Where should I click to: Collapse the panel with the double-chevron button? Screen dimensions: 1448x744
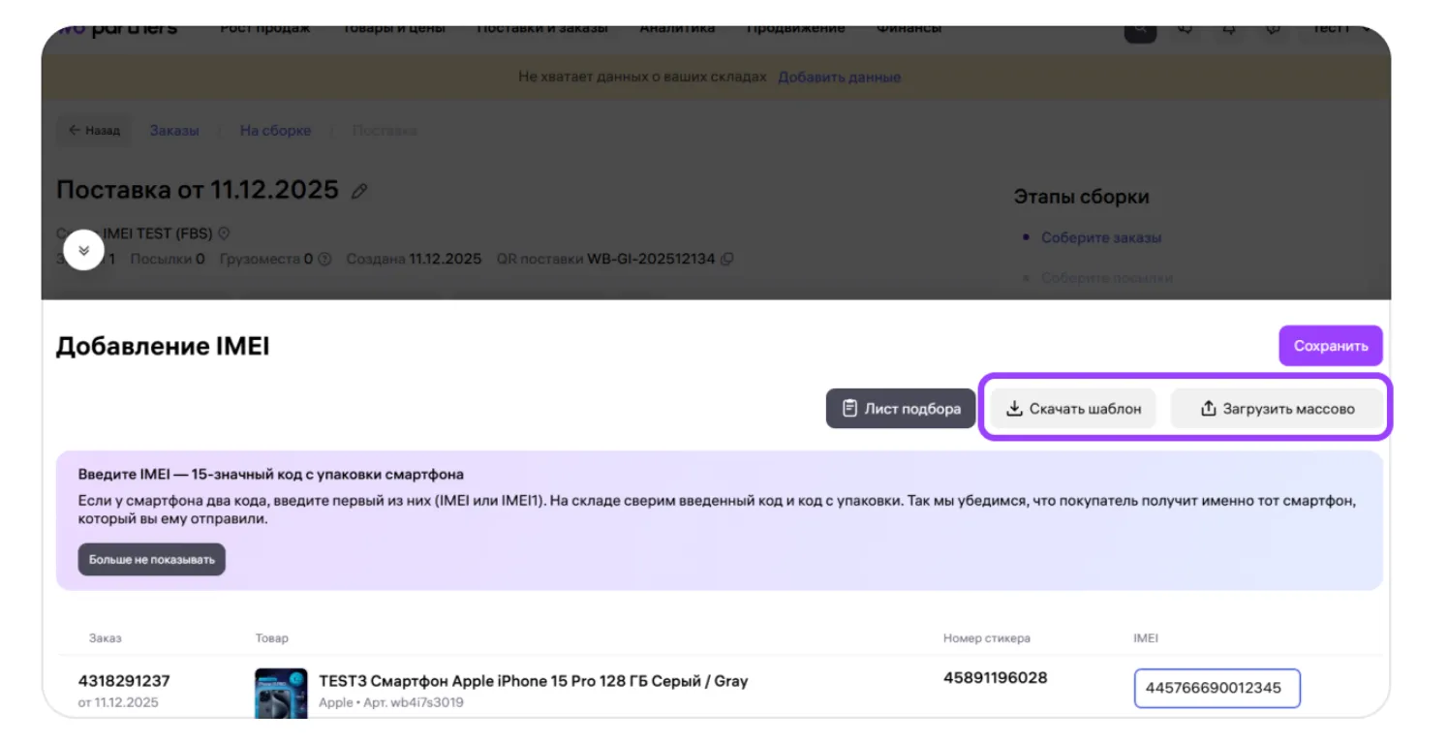click(x=83, y=250)
